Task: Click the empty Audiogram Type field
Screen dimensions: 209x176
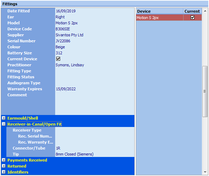Action: [95, 83]
